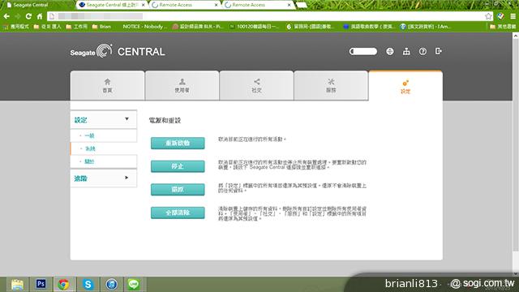Select the orange Settings tab
Screen dimensions: 519x292
click(405, 86)
